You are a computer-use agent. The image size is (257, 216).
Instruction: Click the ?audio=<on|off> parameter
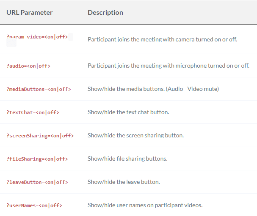(x=28, y=66)
